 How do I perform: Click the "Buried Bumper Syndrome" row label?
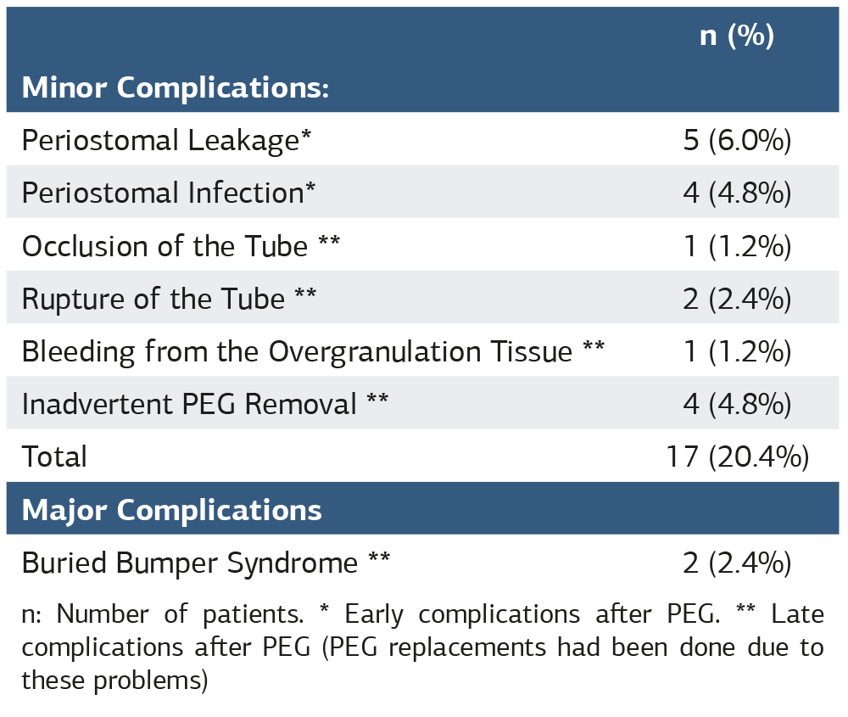click(x=205, y=563)
